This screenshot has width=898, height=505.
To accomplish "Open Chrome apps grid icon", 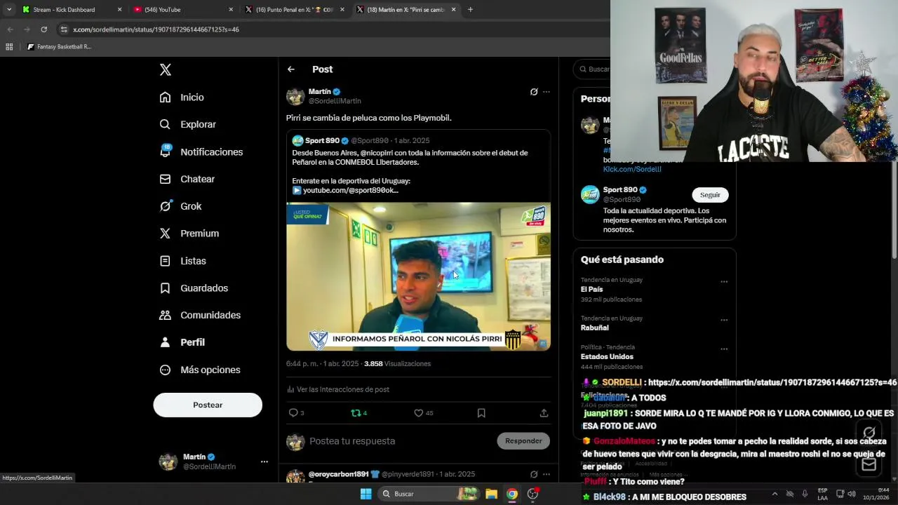I will (9, 47).
